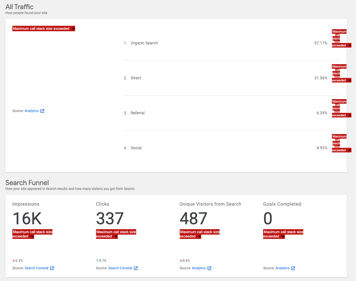The height and width of the screenshot is (281, 356).
Task: Click the Clicks metric value 337
Action: pyautogui.click(x=109, y=219)
